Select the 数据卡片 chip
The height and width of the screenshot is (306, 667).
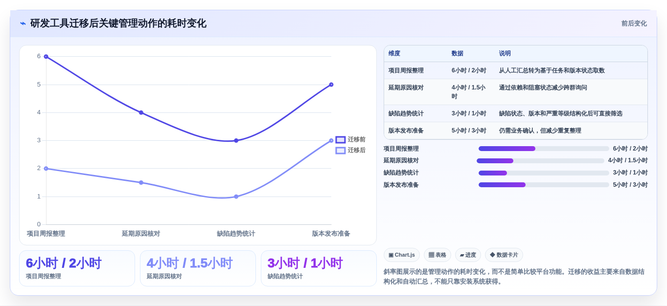[504, 255]
